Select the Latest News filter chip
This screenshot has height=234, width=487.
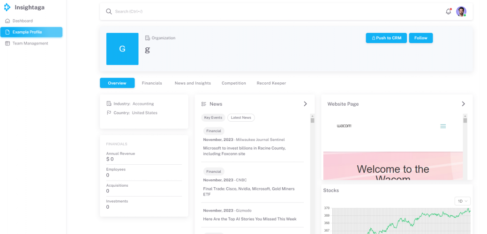(x=241, y=118)
